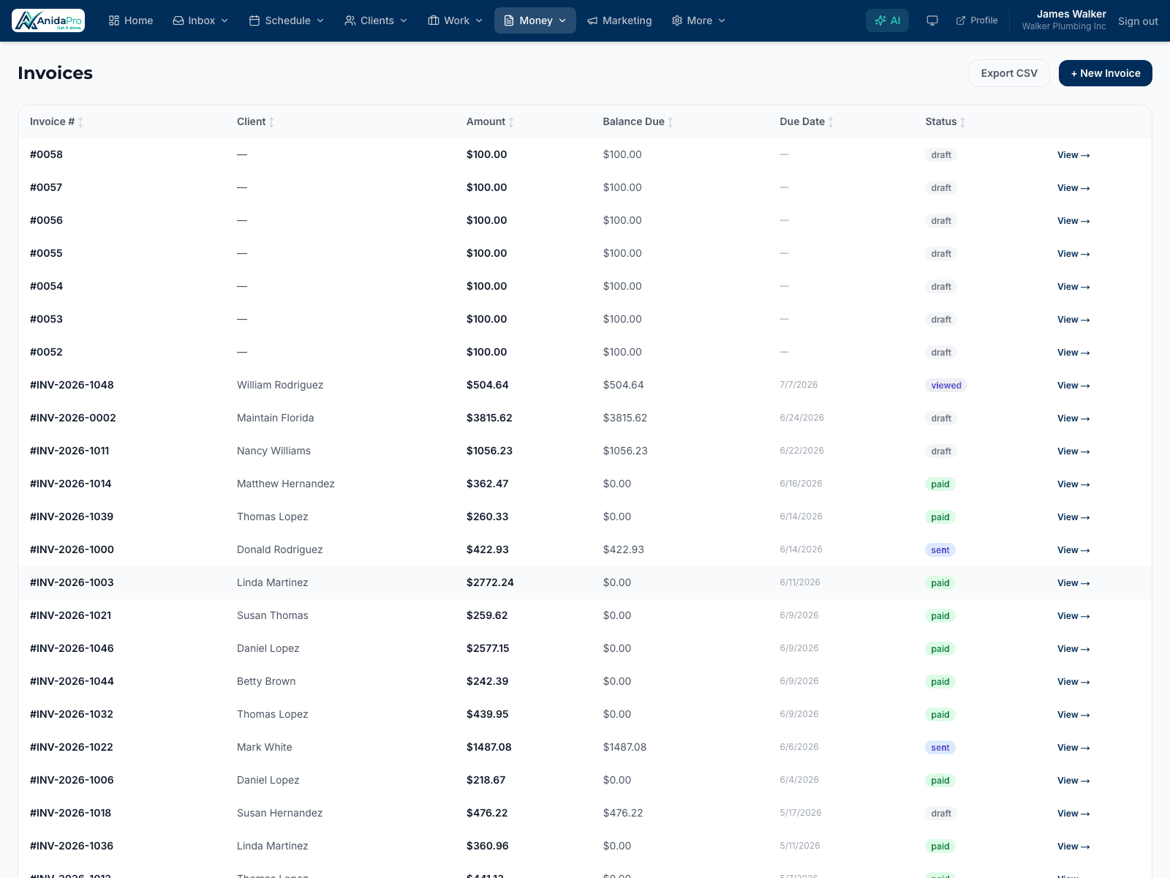View invoice #0058

click(x=1073, y=155)
